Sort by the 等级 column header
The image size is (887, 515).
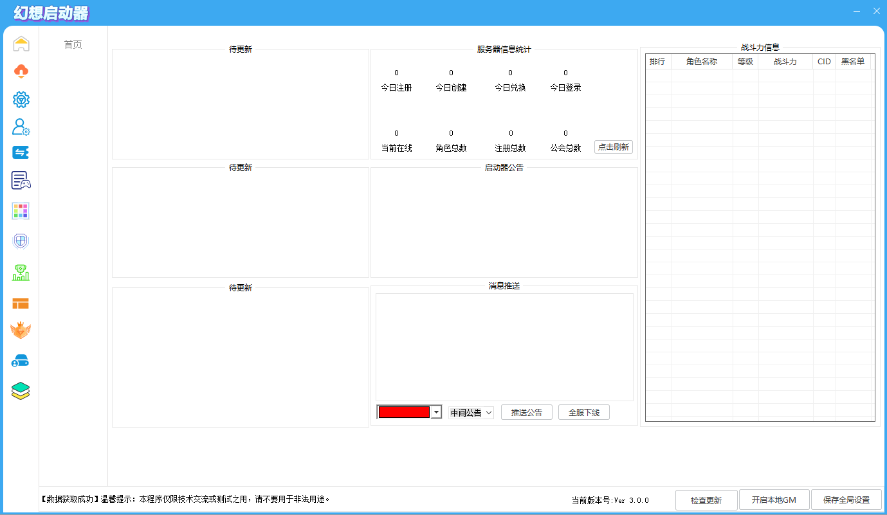(745, 62)
